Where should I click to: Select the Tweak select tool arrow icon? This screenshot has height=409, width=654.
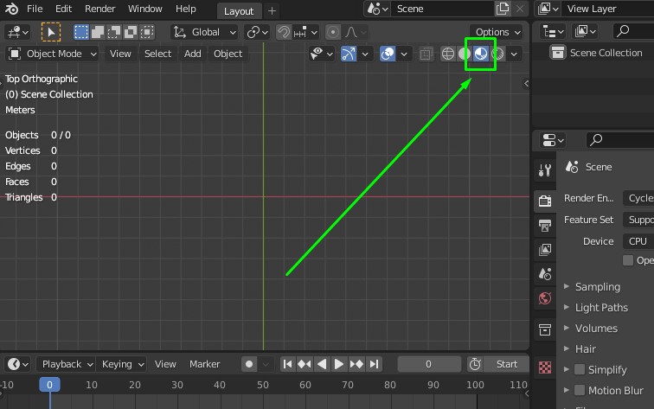[51, 32]
